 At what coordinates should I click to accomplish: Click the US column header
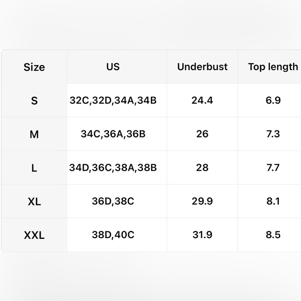click(113, 67)
